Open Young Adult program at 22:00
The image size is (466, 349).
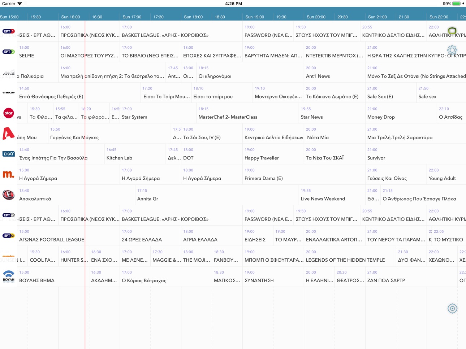pos(446,175)
